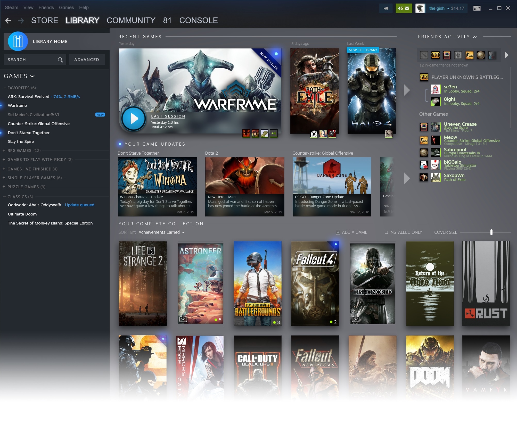Click the ADD A GAME button

(352, 232)
